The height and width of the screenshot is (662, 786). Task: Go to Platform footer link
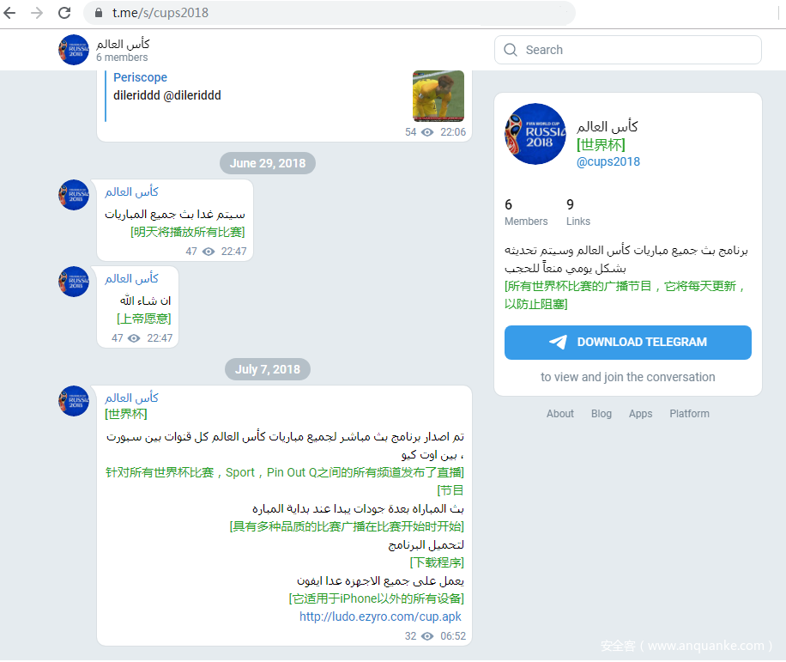(x=689, y=414)
